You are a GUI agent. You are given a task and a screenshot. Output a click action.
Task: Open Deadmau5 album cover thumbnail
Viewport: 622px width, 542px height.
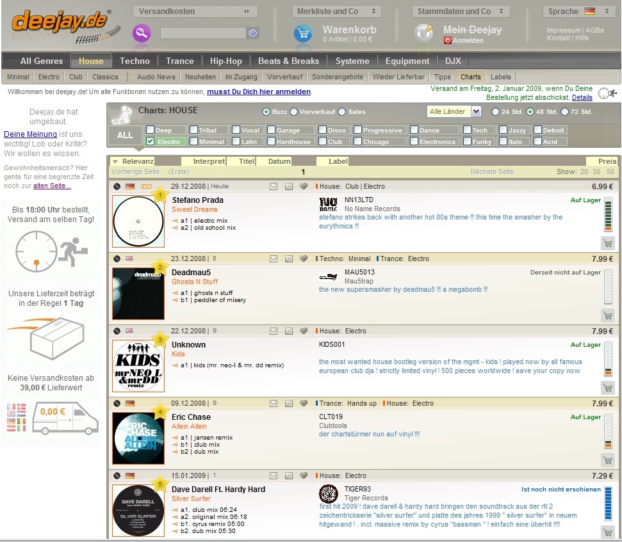(138, 294)
